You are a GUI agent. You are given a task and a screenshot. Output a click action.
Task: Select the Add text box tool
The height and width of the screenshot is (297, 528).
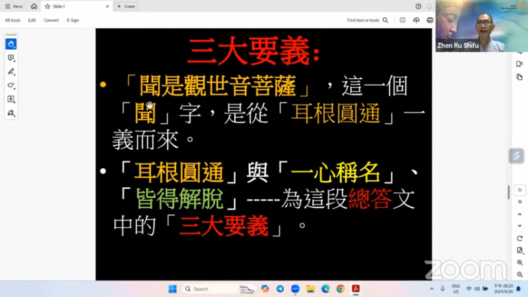click(11, 99)
